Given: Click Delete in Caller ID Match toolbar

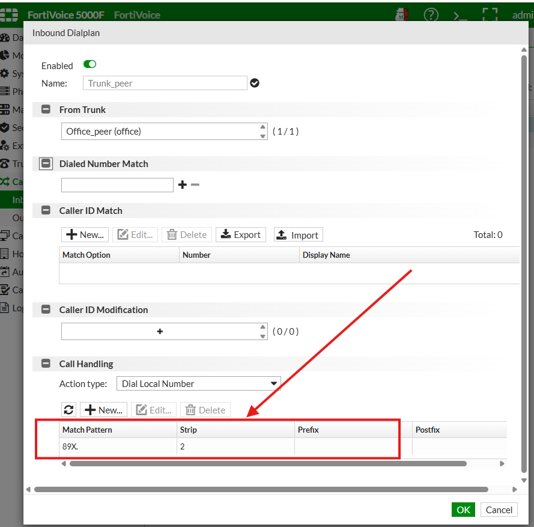Looking at the screenshot, I should pyautogui.click(x=187, y=235).
